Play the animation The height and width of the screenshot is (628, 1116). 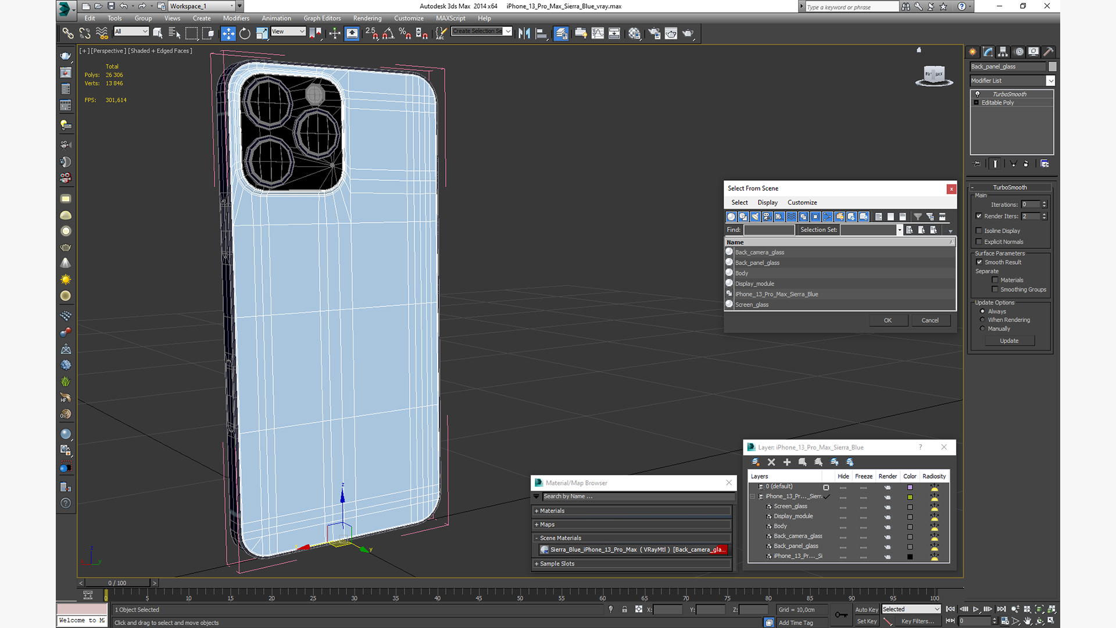tap(976, 609)
